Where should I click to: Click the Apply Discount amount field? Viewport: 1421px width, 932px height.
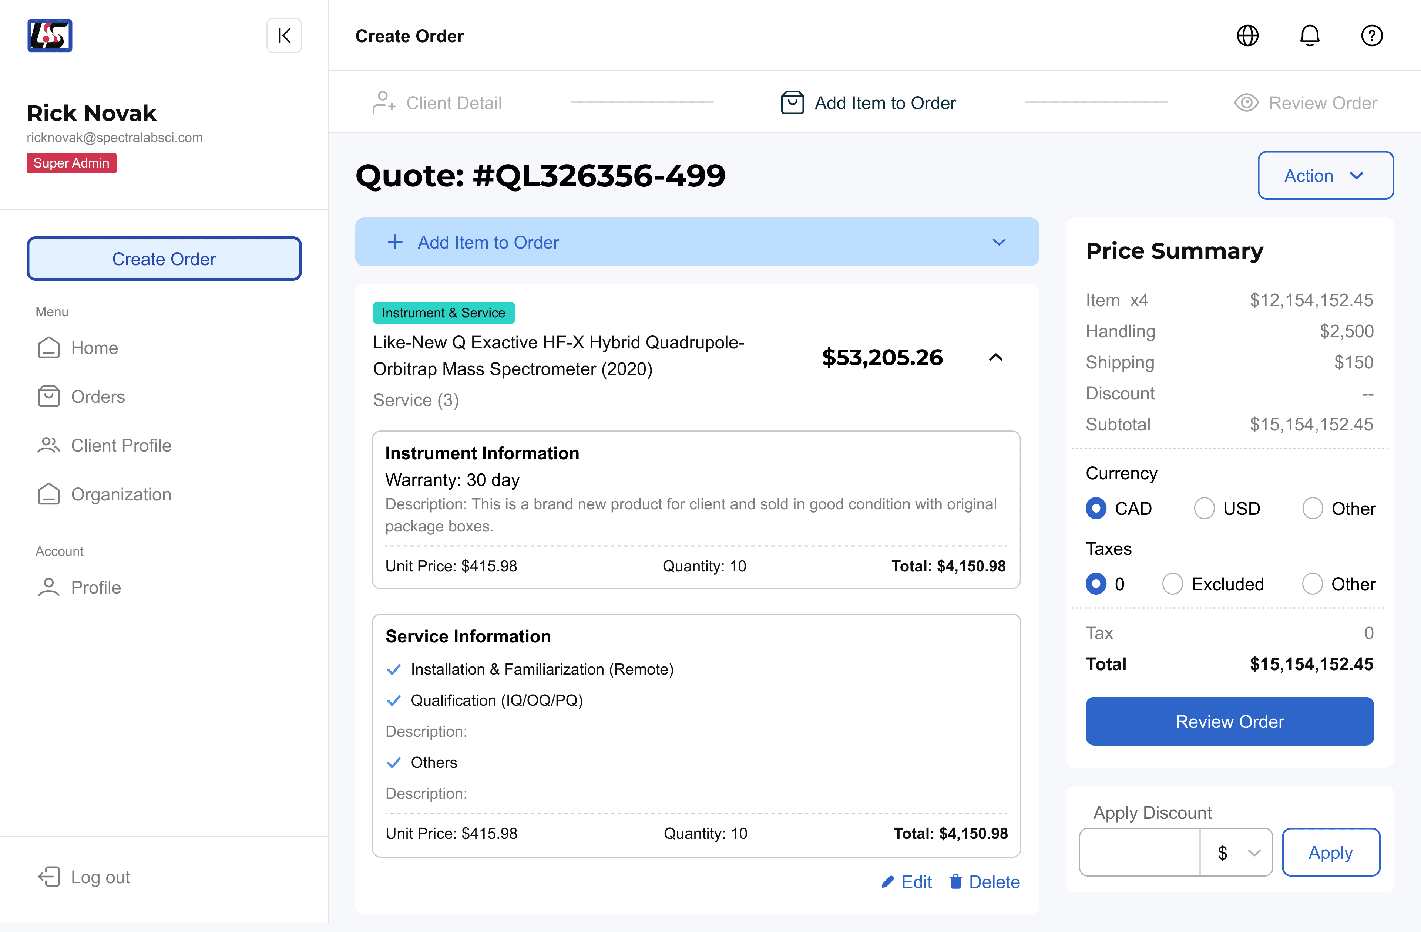coord(1139,852)
